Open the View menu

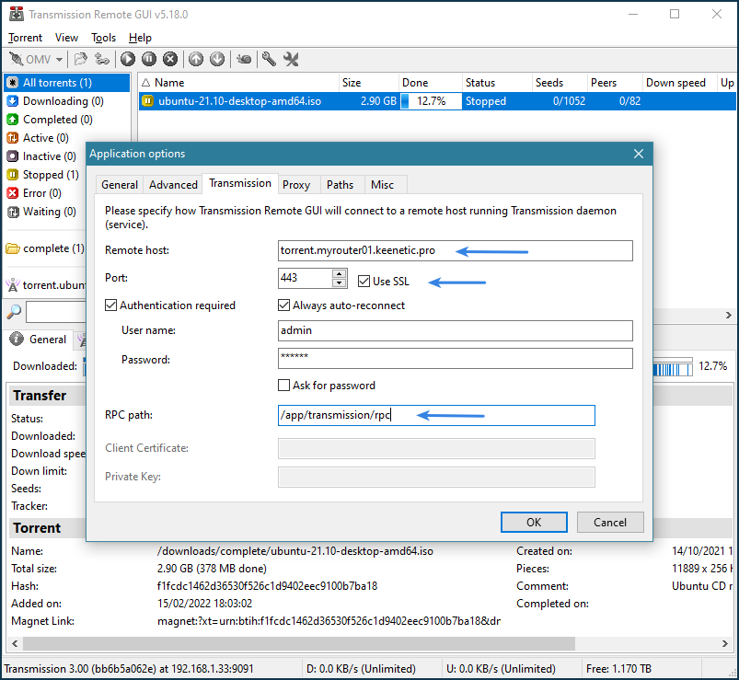click(66, 38)
